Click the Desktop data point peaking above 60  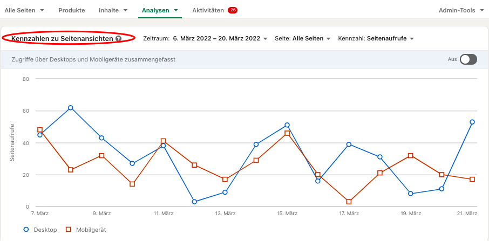pyautogui.click(x=71, y=108)
